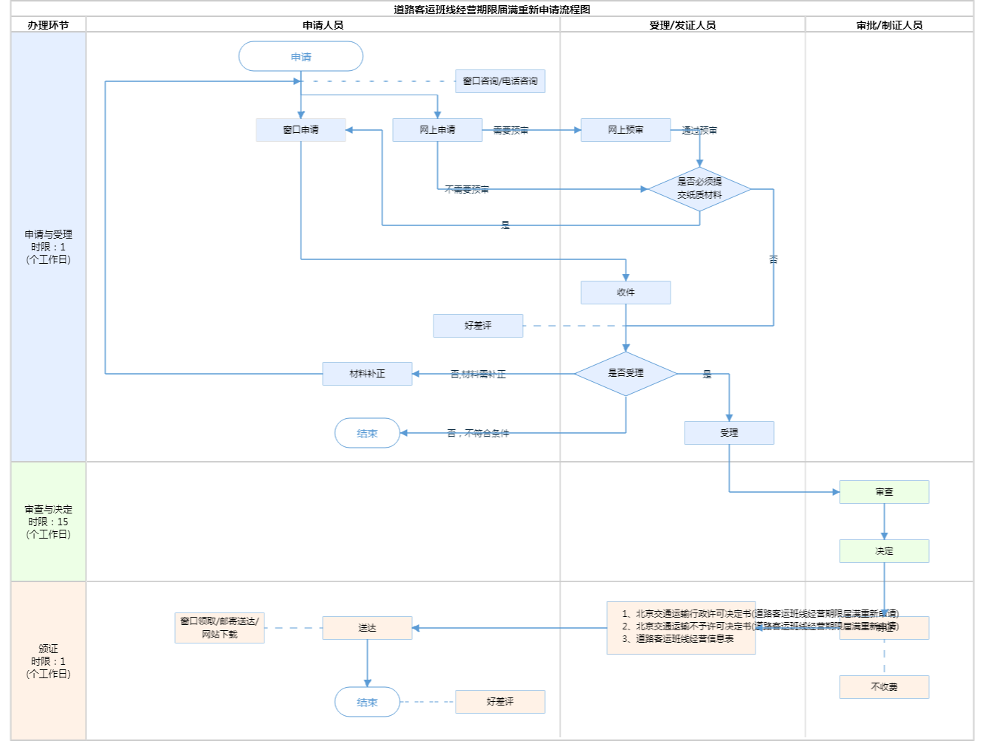
Task: Select the green 决定 box
Action: (884, 551)
